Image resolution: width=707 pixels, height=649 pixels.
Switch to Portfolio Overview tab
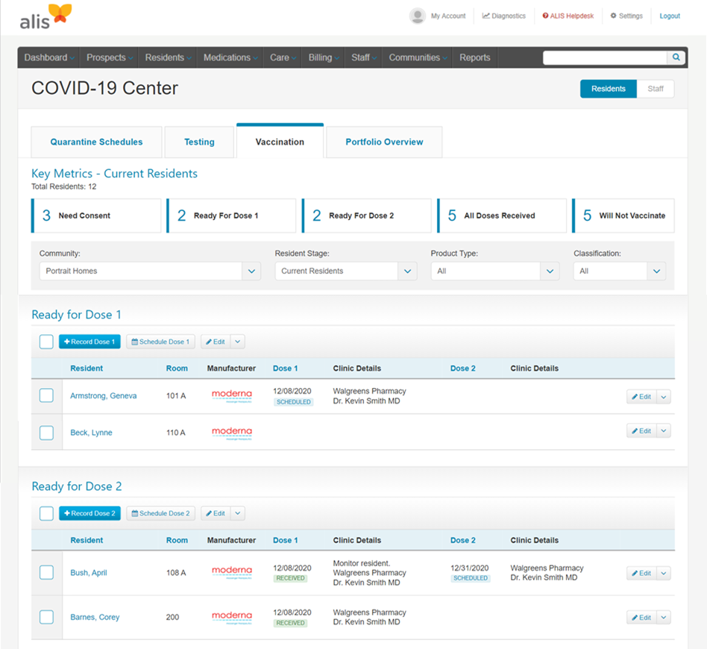click(x=384, y=142)
